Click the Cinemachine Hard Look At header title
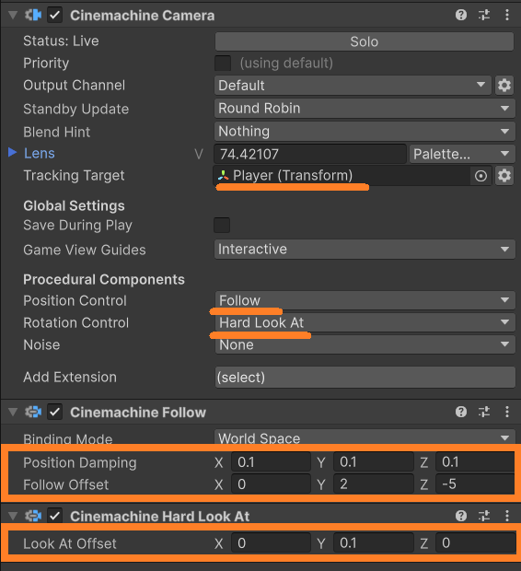This screenshot has width=521, height=571. click(x=160, y=517)
